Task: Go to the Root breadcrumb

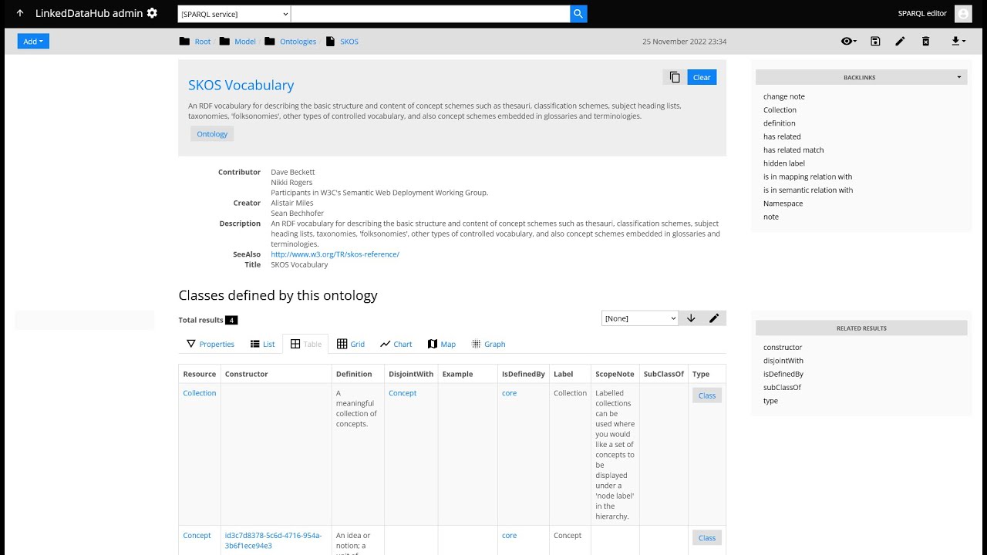Action: (203, 42)
